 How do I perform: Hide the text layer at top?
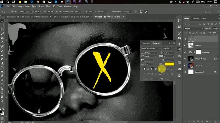pyautogui.click(x=185, y=39)
